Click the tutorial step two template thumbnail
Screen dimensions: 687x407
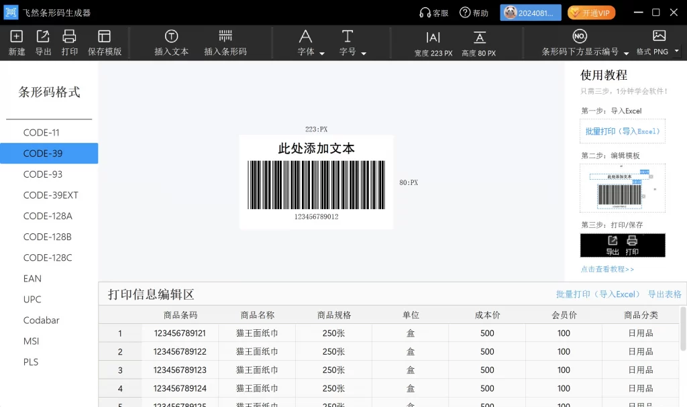[622, 188]
